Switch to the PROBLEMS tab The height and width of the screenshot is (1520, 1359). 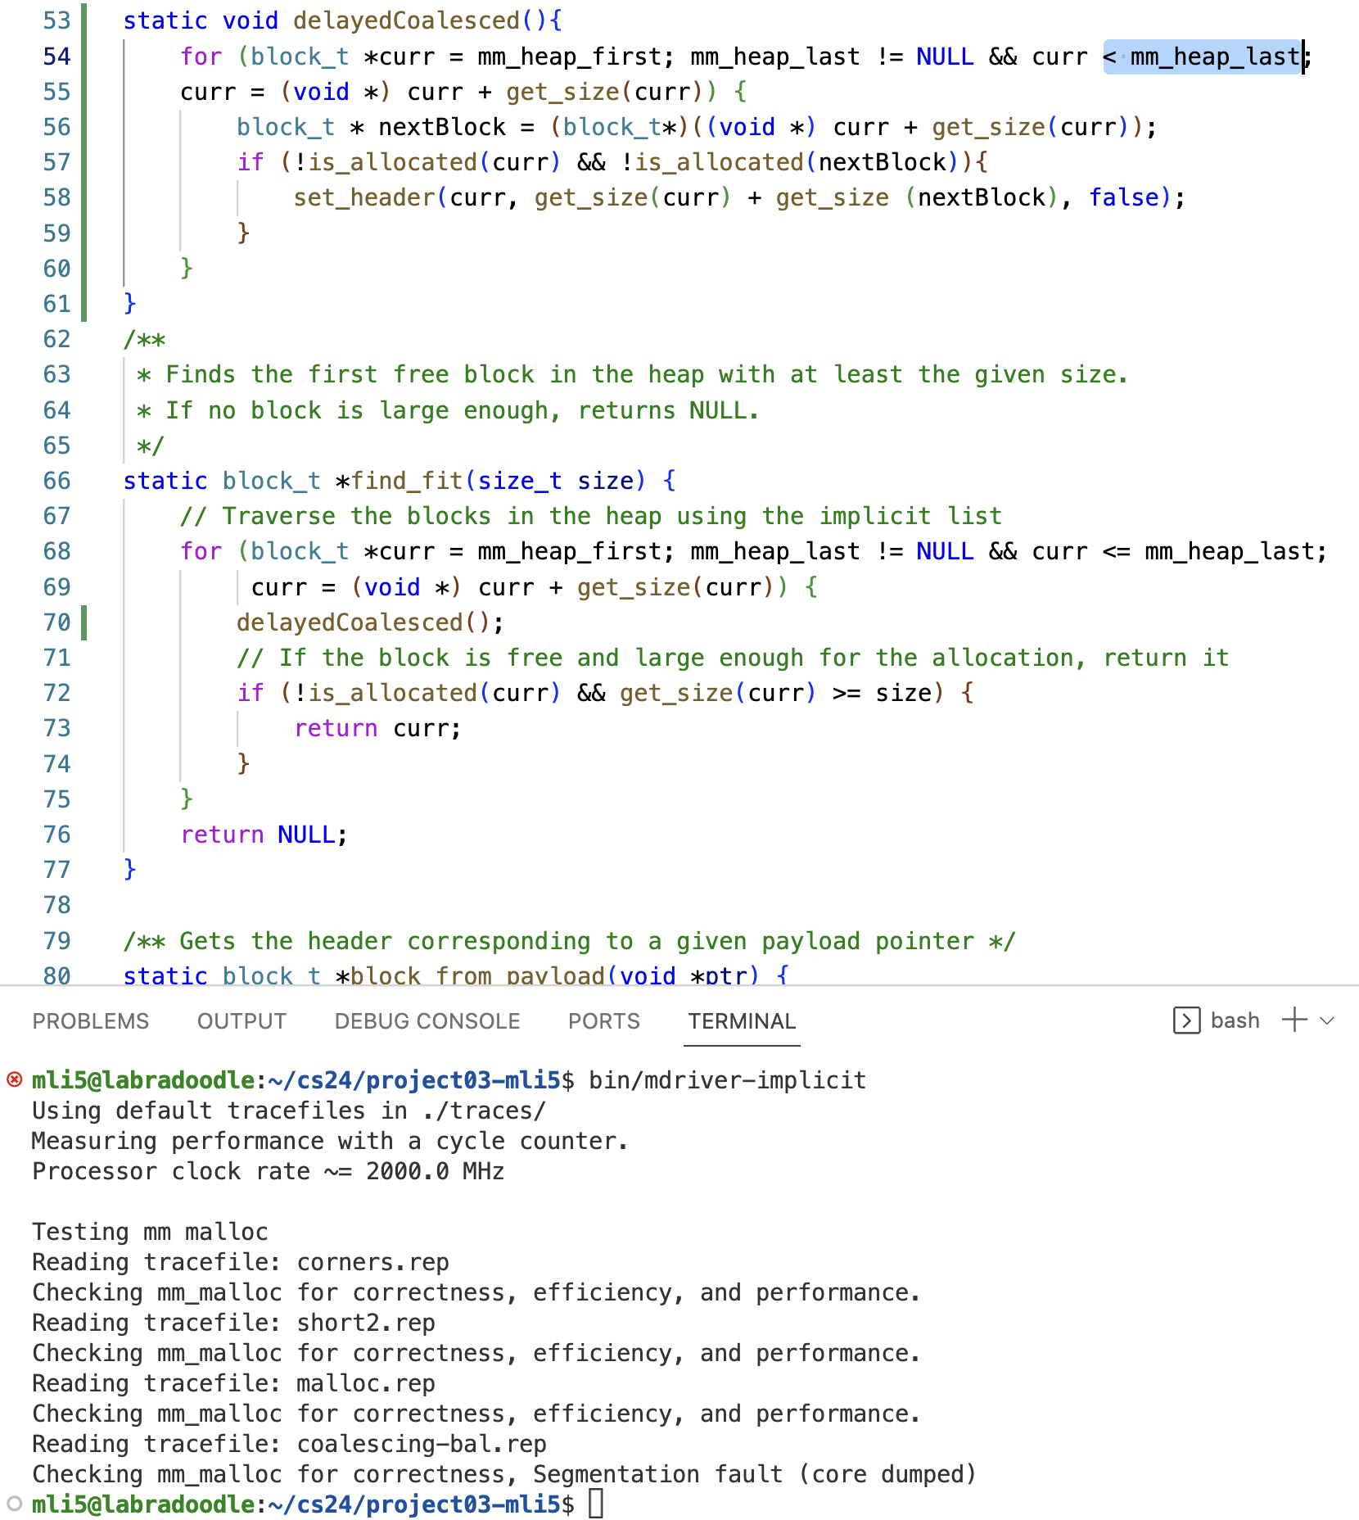click(x=91, y=1021)
